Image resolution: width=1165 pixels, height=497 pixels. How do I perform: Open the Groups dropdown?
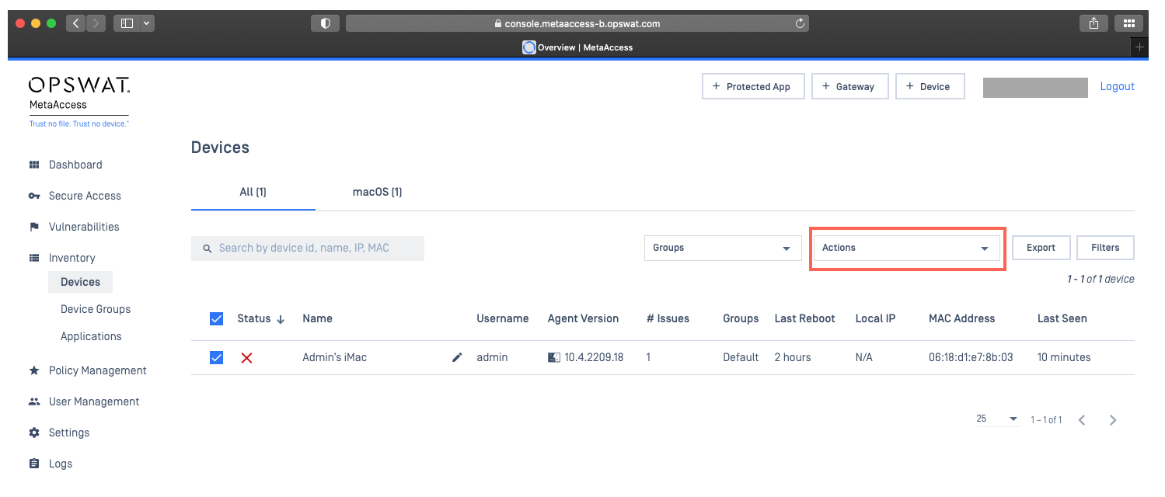723,248
